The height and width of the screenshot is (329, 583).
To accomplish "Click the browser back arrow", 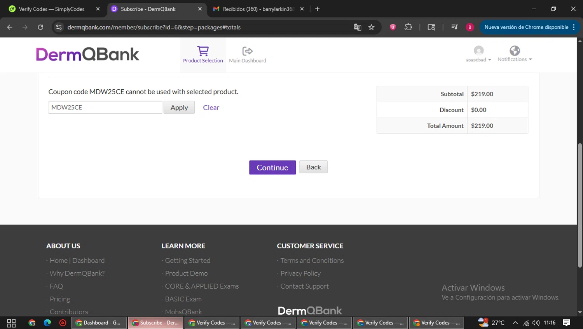I will pyautogui.click(x=10, y=27).
